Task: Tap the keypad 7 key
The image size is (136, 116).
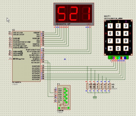Action: pos(110,41)
